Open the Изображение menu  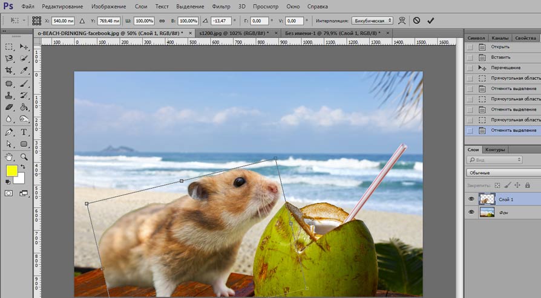(109, 7)
